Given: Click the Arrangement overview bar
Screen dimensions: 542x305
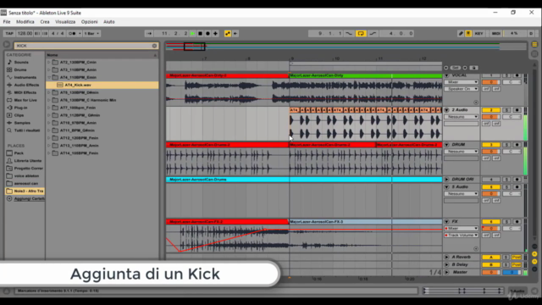Looking at the screenshot, I should 346,47.
